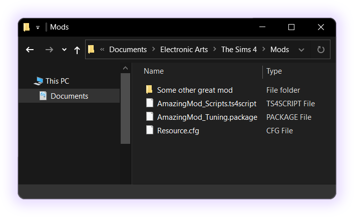Click the Documents sidebar document icon

click(x=43, y=96)
